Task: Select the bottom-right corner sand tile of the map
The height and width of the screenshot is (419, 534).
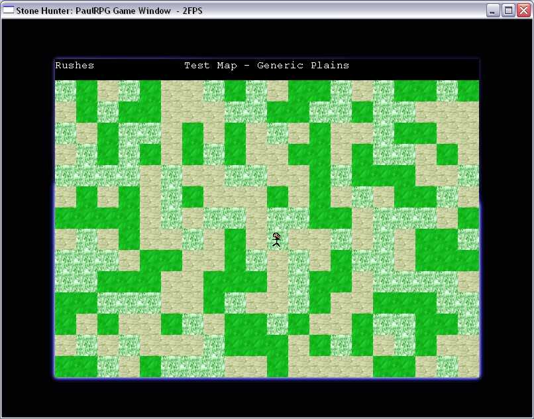Action: [468, 367]
